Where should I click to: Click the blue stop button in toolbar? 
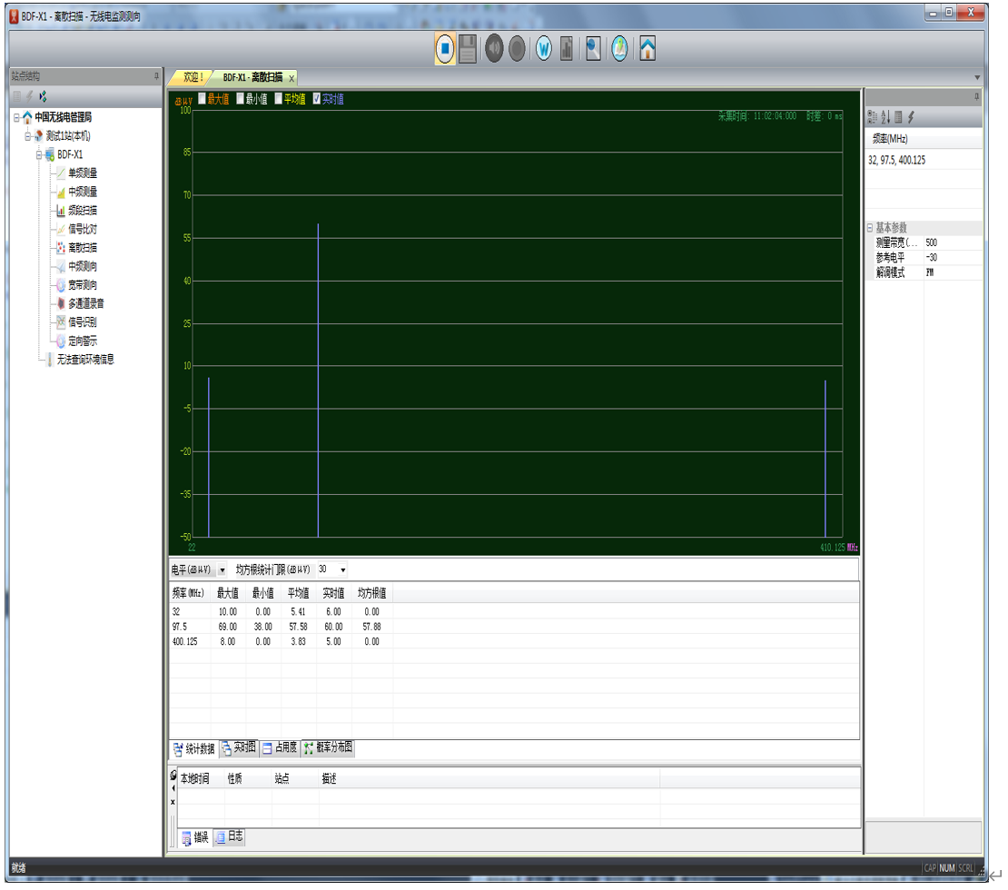[x=445, y=49]
